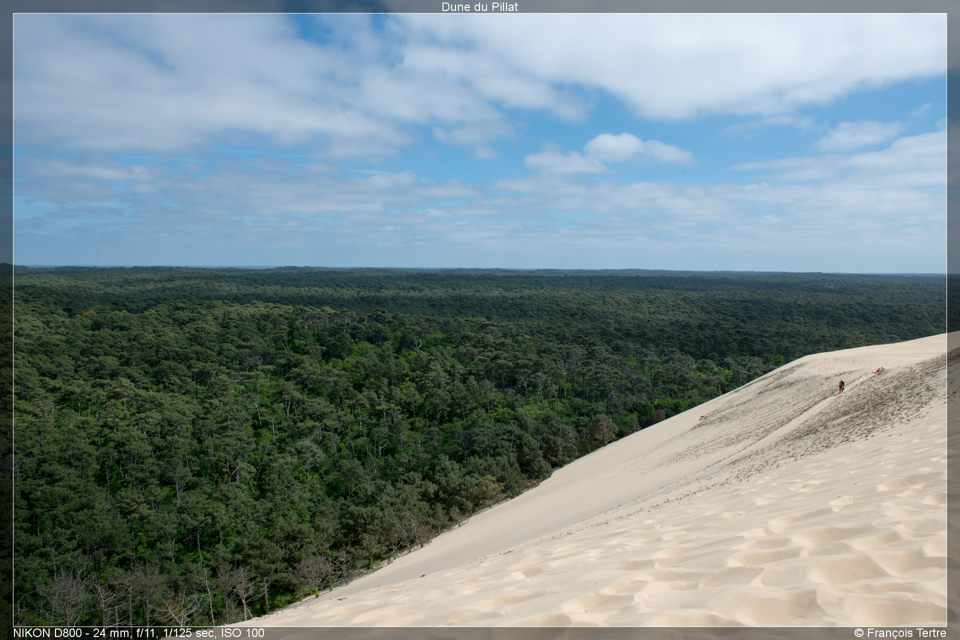
Task: Click the "© François Tertre" copyright text
Action: point(900,633)
